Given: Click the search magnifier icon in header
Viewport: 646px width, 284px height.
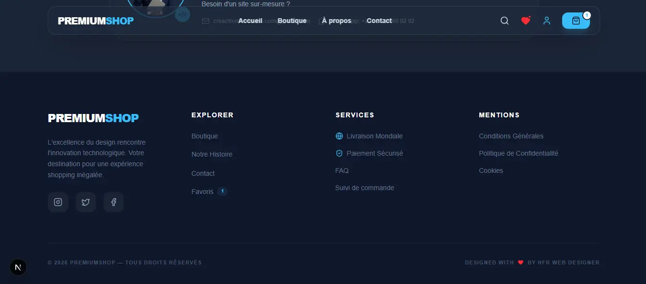Looking at the screenshot, I should click(504, 21).
